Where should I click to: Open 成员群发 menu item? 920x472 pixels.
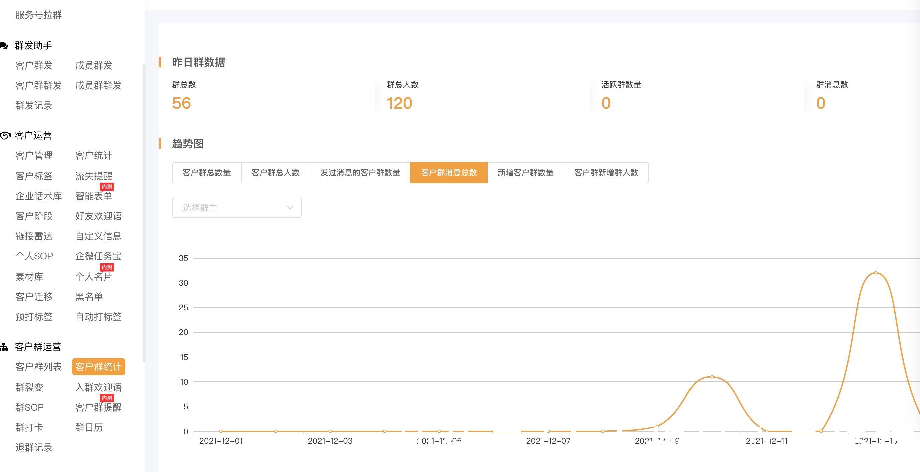click(x=94, y=65)
